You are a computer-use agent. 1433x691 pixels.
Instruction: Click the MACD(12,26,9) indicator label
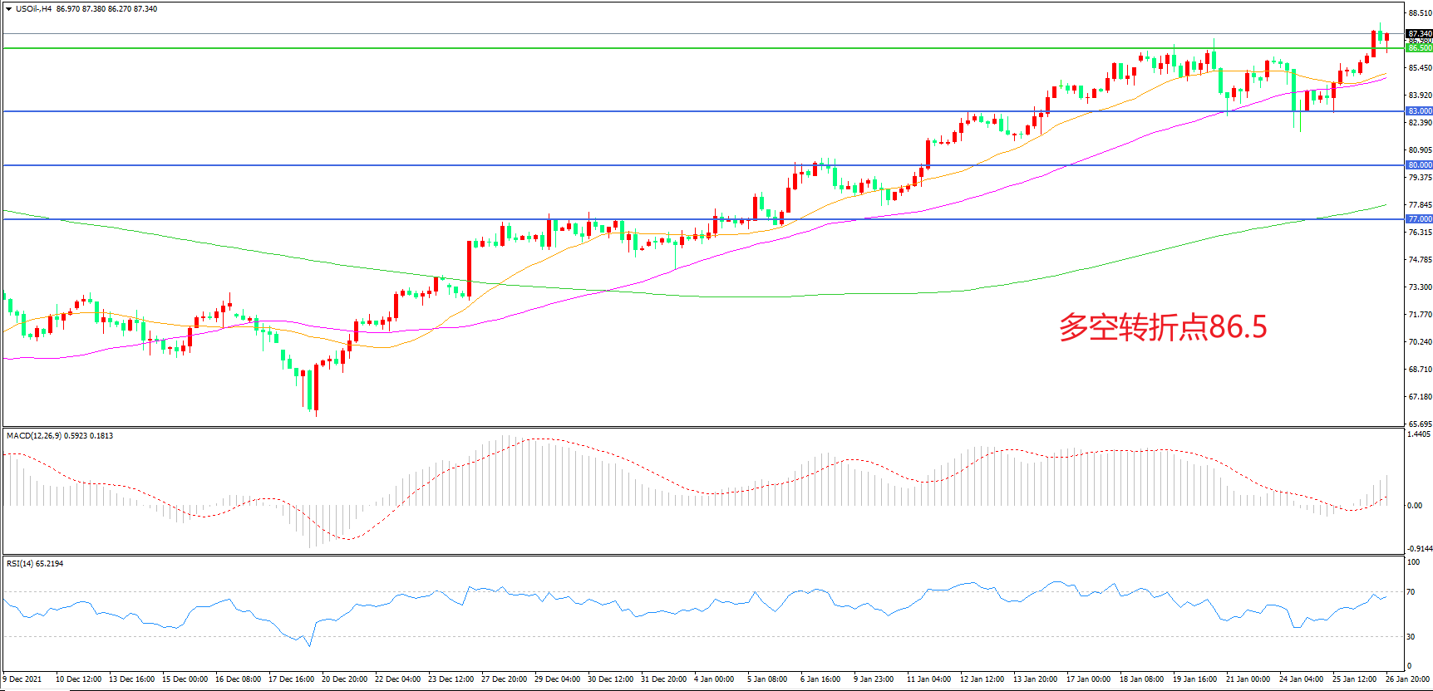[34, 436]
